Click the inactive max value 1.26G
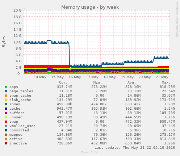The height and width of the screenshot is (156, 180). coord(169,143)
